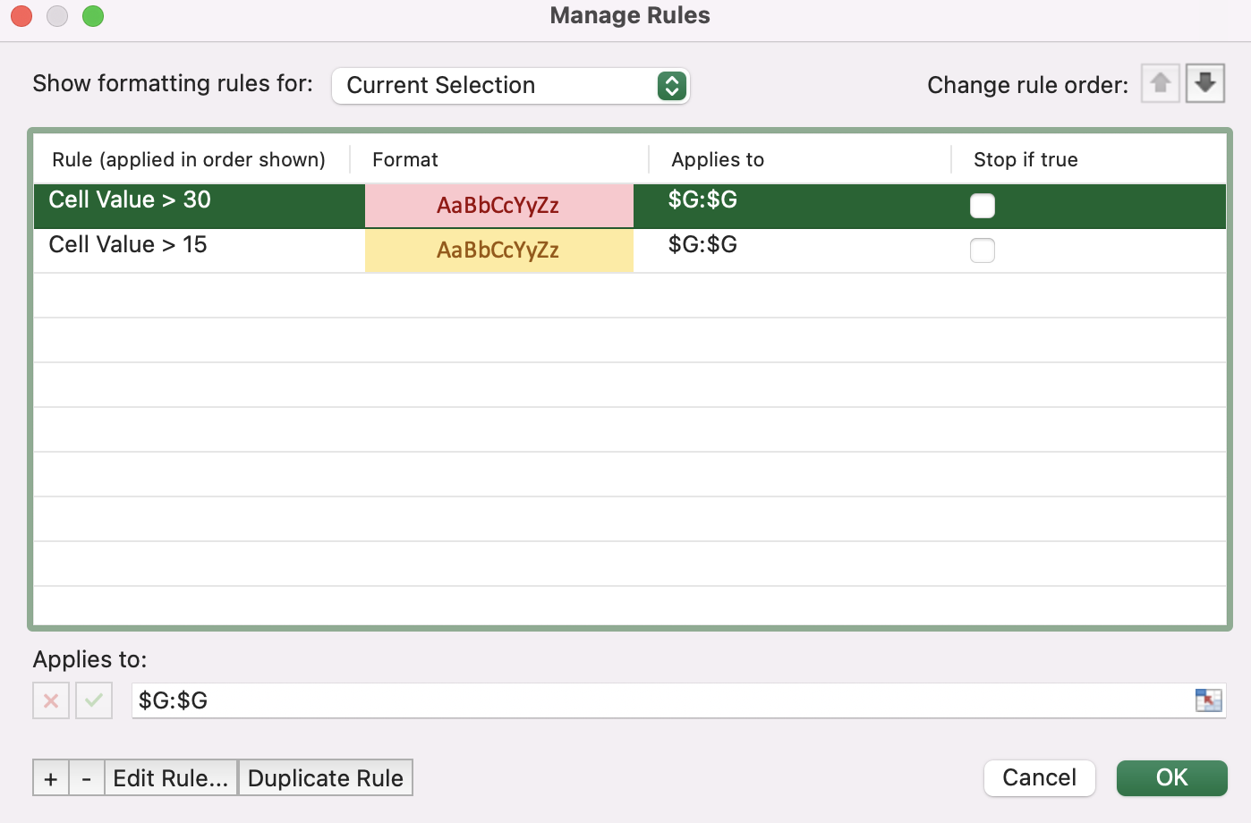Image resolution: width=1251 pixels, height=823 pixels.
Task: Open the Current Selection dropdown
Action: click(x=510, y=86)
